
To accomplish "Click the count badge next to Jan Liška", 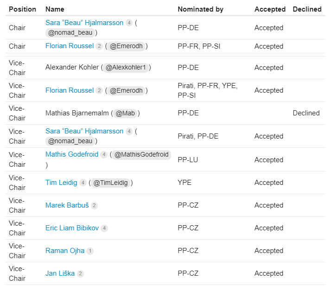I will point(80,274).
